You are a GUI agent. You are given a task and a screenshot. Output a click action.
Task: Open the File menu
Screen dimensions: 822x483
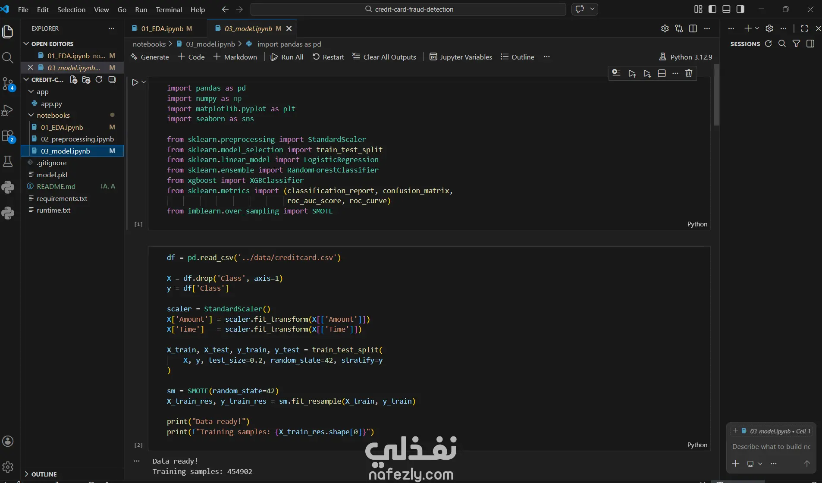pos(23,9)
